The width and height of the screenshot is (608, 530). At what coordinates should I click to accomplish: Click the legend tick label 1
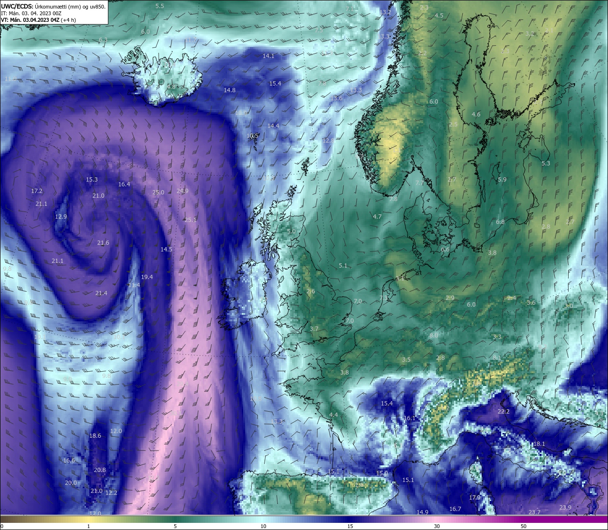pyautogui.click(x=88, y=526)
